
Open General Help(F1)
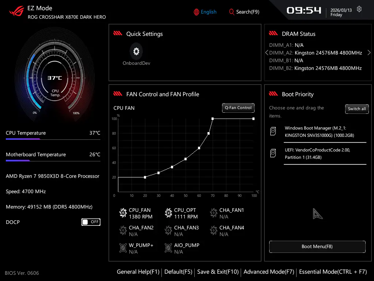(138, 272)
